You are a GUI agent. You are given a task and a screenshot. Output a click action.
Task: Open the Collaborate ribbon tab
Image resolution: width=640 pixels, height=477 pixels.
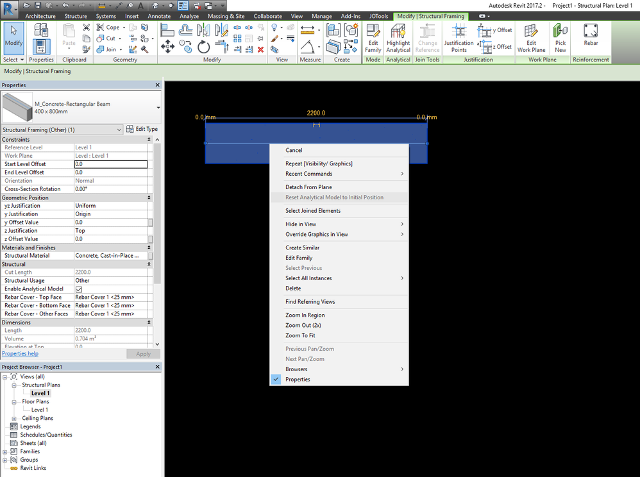click(x=268, y=16)
